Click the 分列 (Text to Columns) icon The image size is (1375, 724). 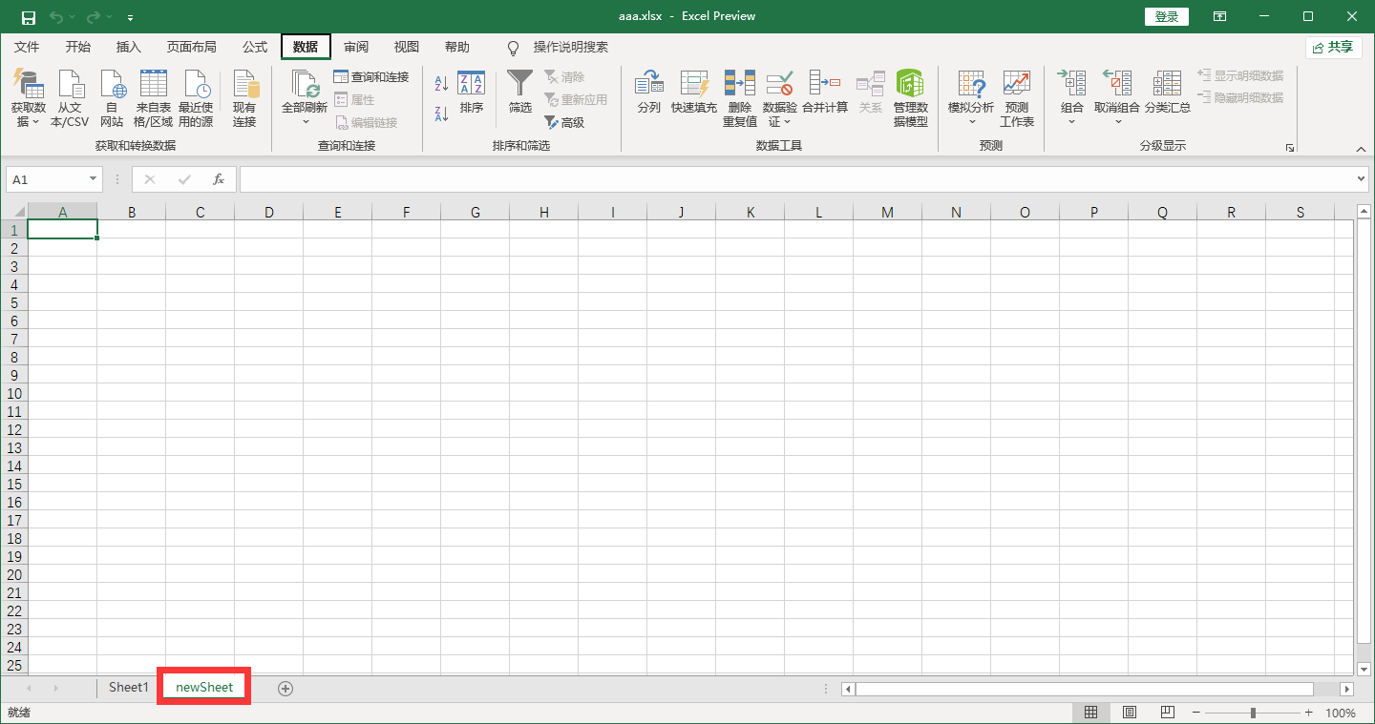(648, 86)
